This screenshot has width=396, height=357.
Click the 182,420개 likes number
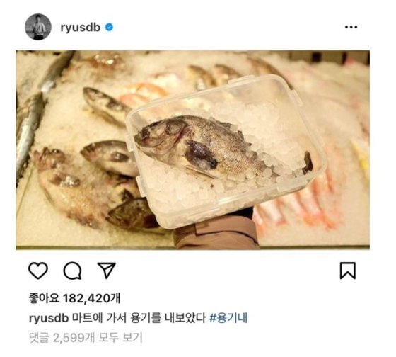[x=92, y=298]
